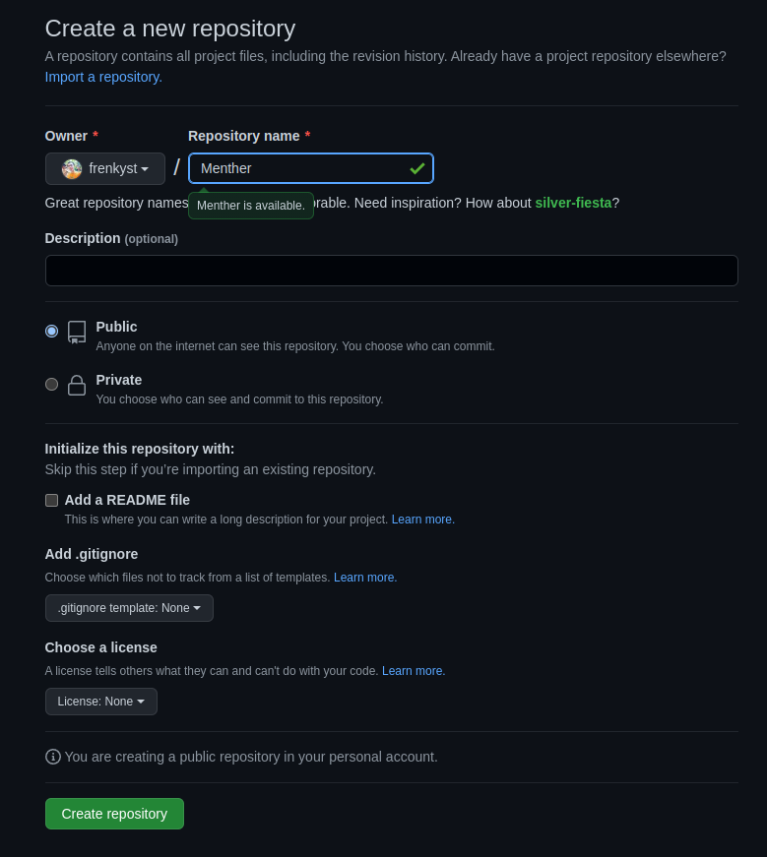Screen dimensions: 767x857
Task: Click the "Menther is available" tooltip
Action: coord(250,205)
